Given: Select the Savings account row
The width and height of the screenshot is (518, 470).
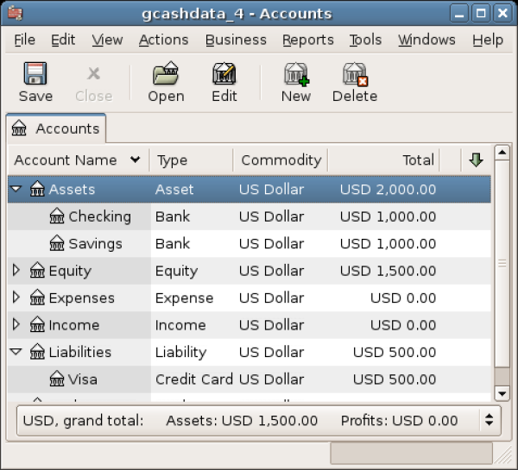Looking at the screenshot, I should point(95,244).
